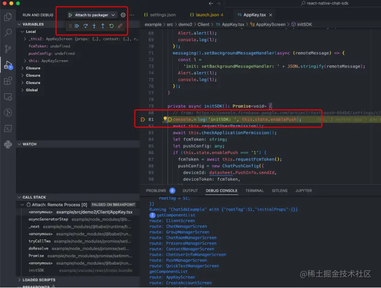Click Step Over in the debug toolbar
This screenshot has width=381, height=288.
pos(85,26)
